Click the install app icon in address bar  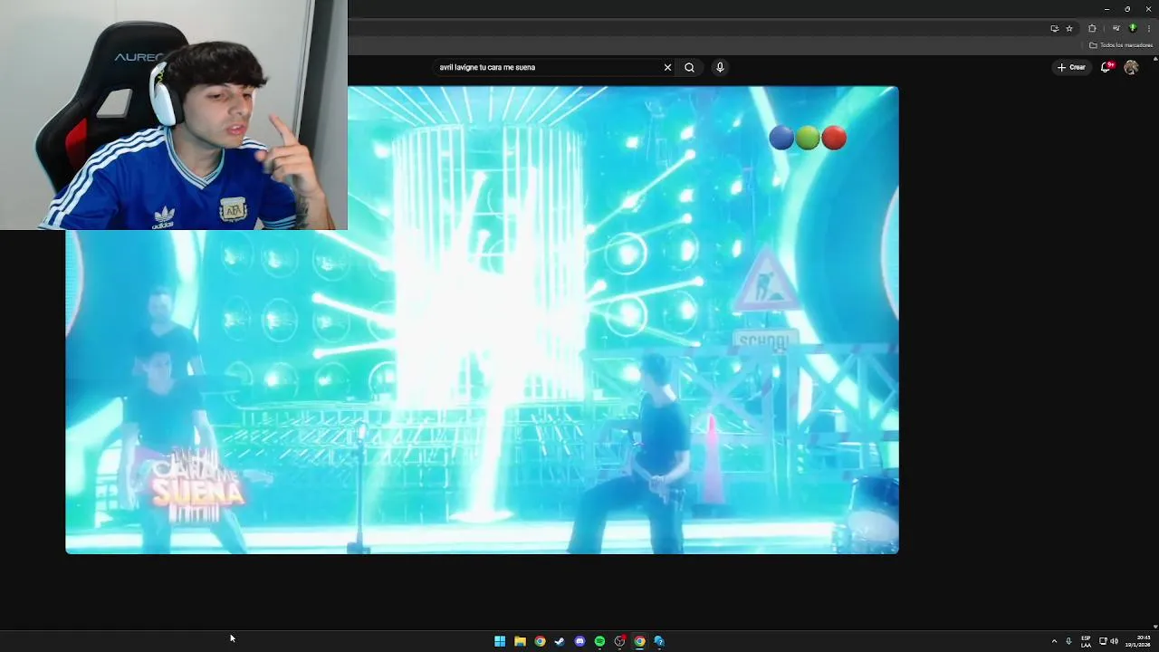(1054, 28)
